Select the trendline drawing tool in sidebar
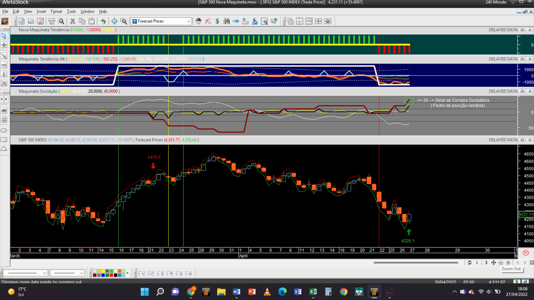The image size is (534, 300). (x=4, y=56)
